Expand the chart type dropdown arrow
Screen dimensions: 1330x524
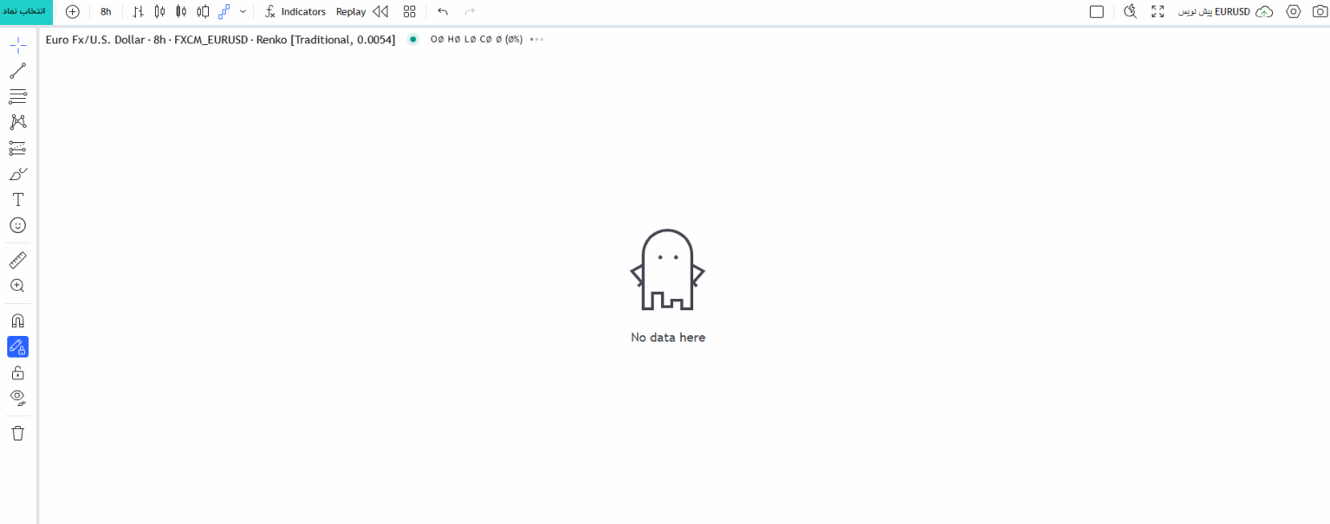click(243, 12)
